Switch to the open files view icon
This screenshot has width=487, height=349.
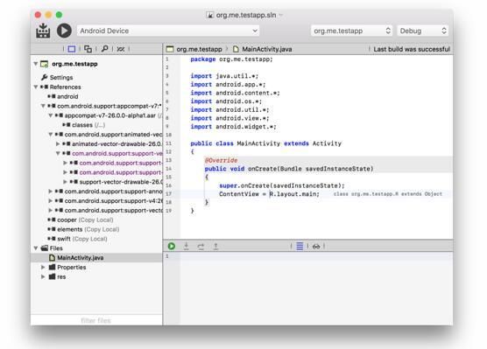click(x=88, y=49)
